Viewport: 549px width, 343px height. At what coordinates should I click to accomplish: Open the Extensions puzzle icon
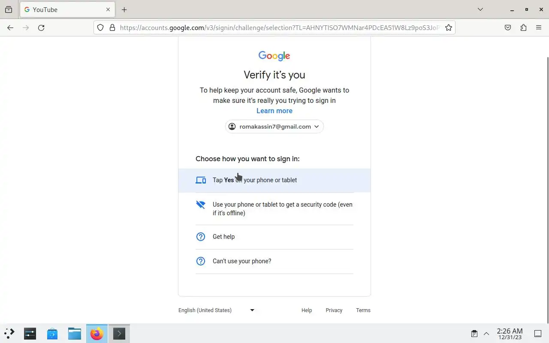click(523, 27)
